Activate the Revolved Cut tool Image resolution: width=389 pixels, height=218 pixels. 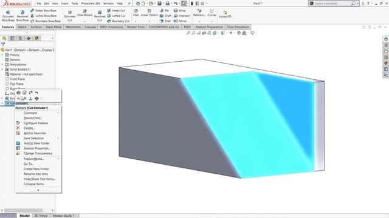(x=100, y=16)
